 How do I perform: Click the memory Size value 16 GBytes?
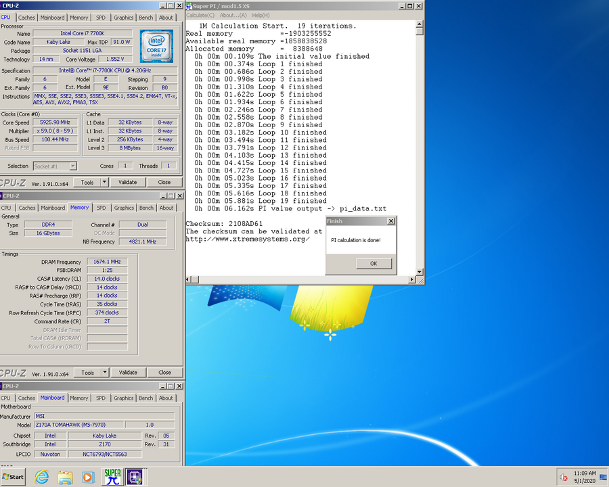48,233
